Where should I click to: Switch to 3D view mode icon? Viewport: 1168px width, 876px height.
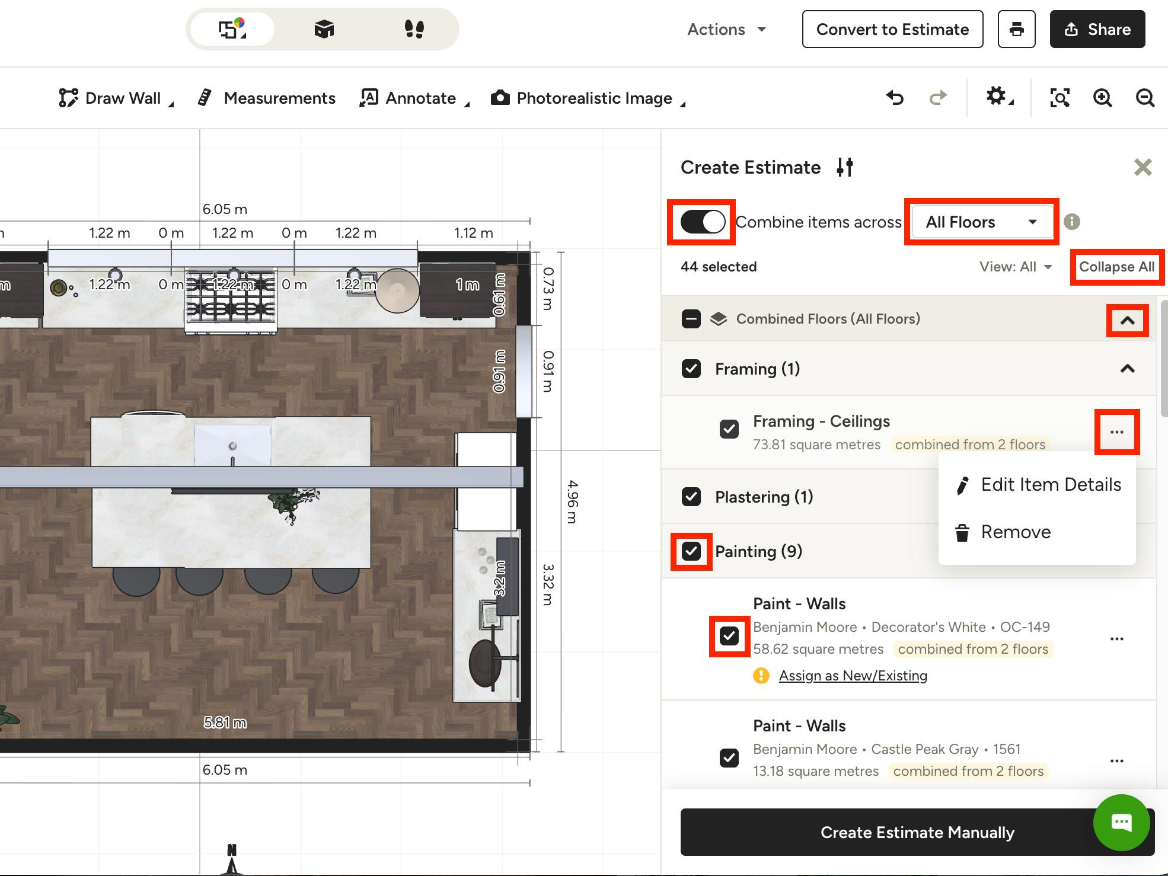[324, 29]
